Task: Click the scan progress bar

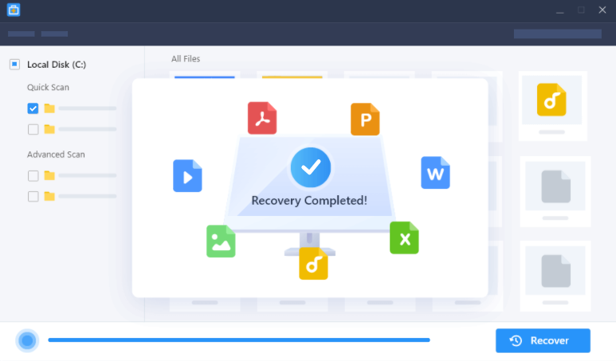Action: click(239, 340)
